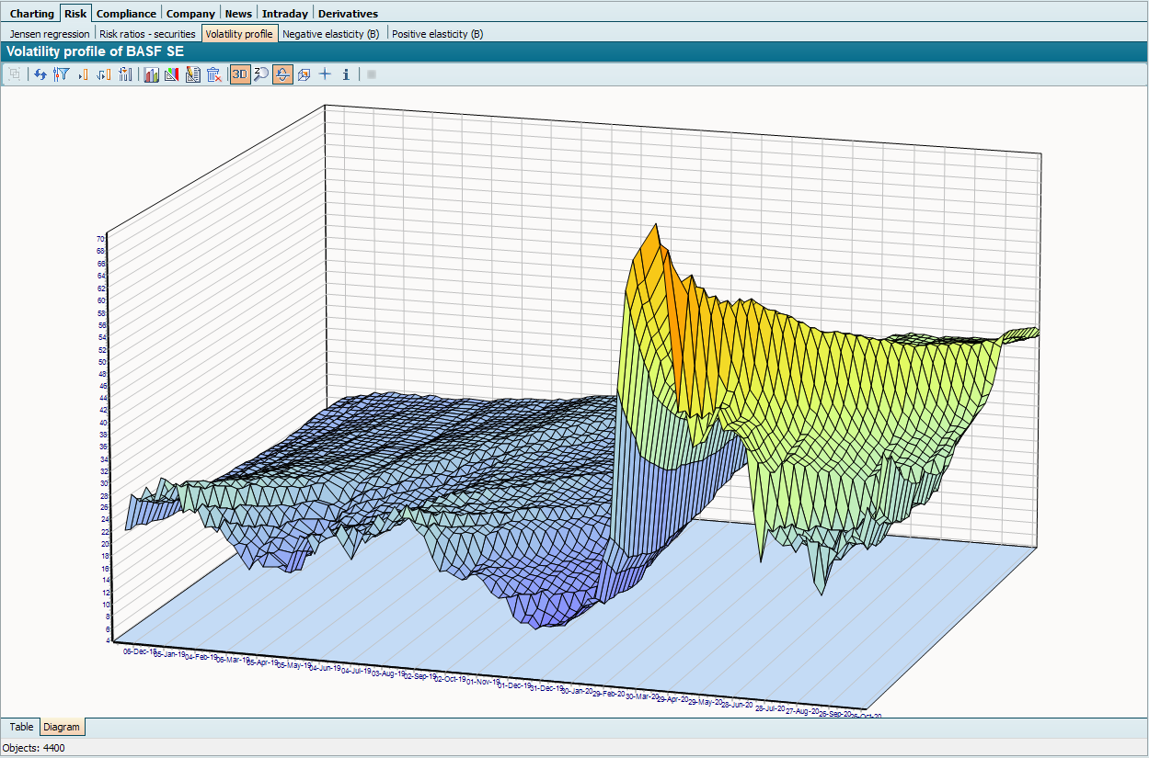Open the filter settings funnel icon
Viewport: 1149px width, 758px height.
pos(62,74)
